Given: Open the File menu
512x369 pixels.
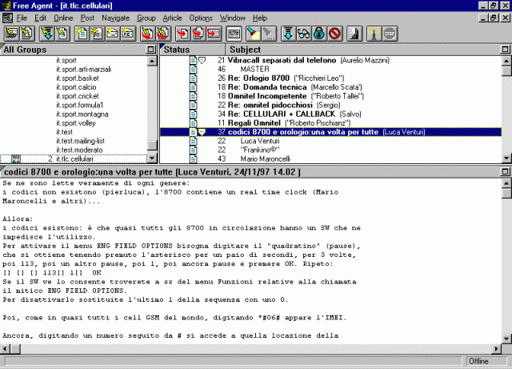Looking at the screenshot, I should tap(22, 18).
